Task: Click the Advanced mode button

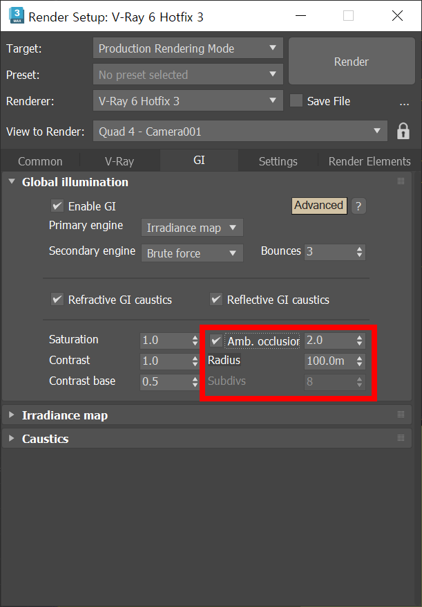Action: coord(319,206)
